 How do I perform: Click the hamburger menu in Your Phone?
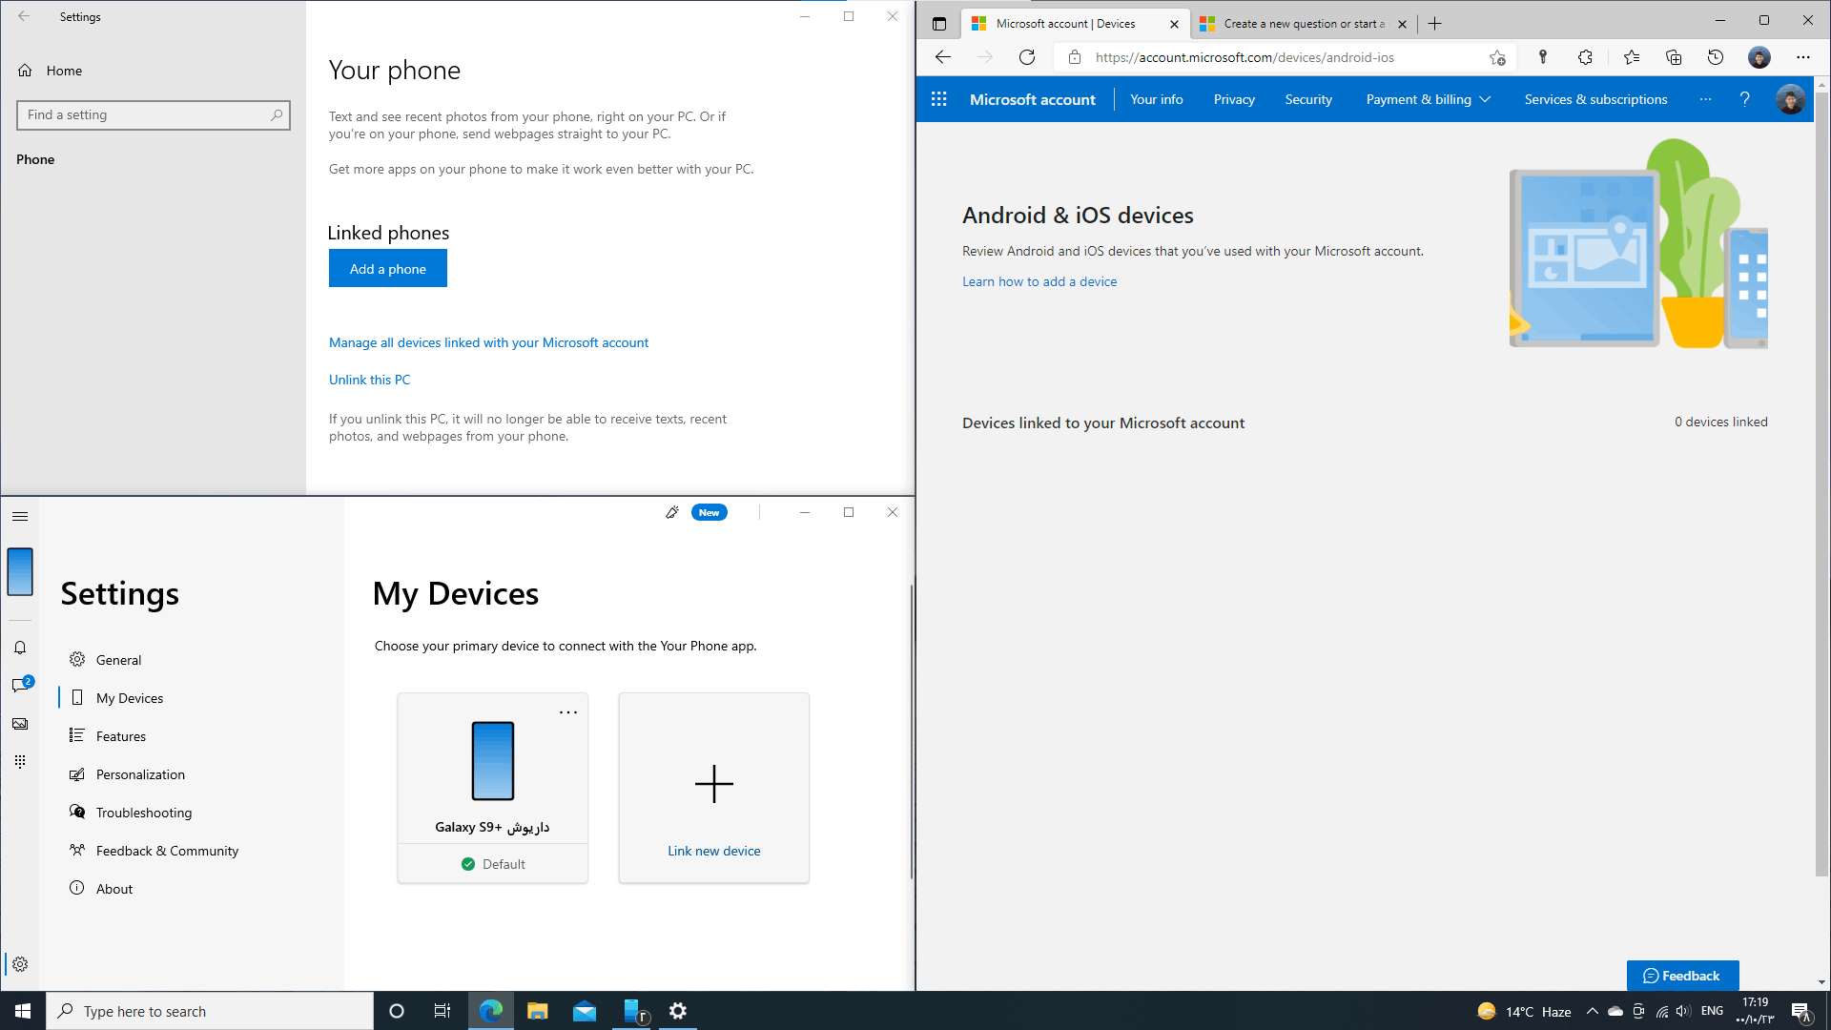pyautogui.click(x=20, y=516)
